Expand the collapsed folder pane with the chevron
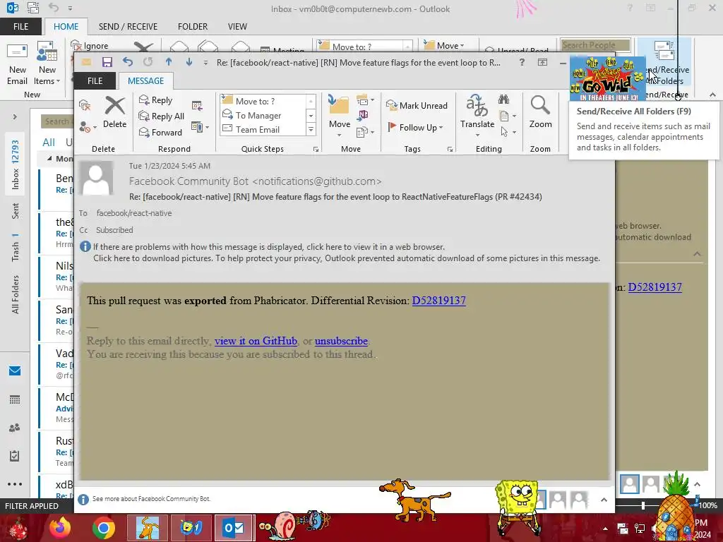Image resolution: width=723 pixels, height=542 pixels. pyautogui.click(x=15, y=117)
